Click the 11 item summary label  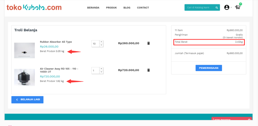(179, 30)
